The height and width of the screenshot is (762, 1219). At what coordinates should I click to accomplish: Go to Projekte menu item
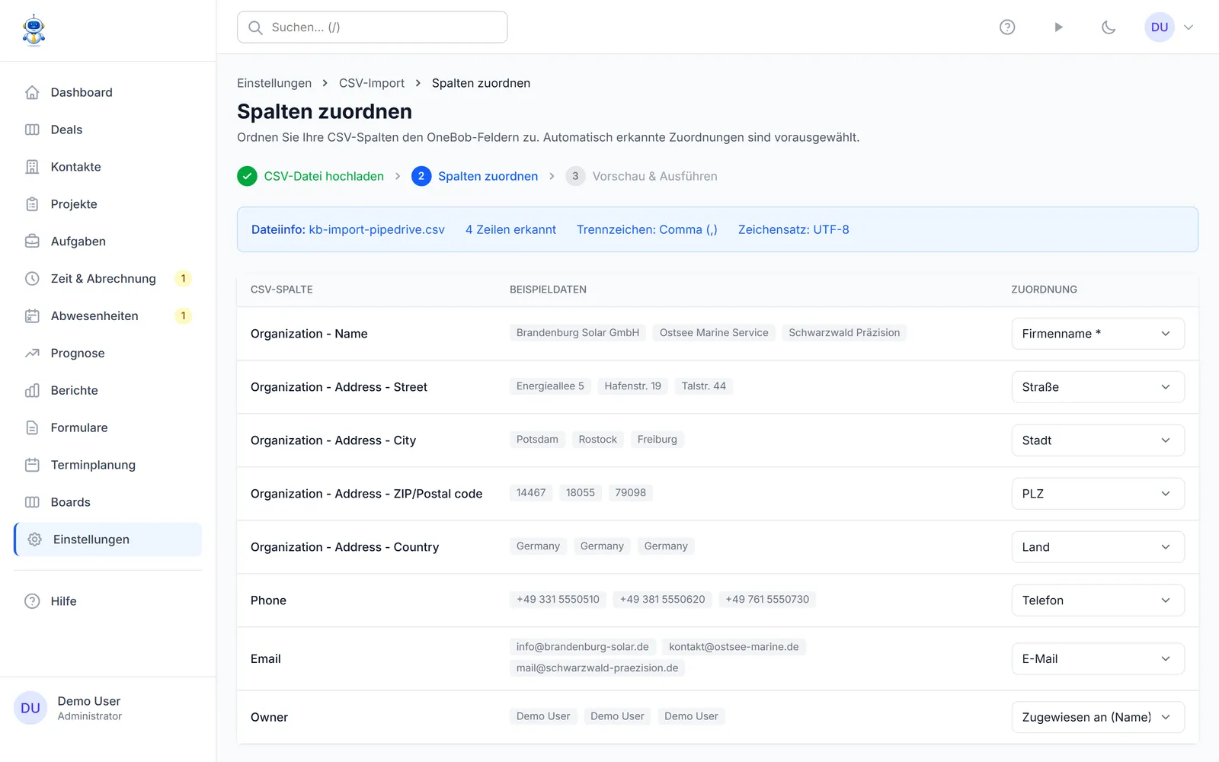coord(107,204)
